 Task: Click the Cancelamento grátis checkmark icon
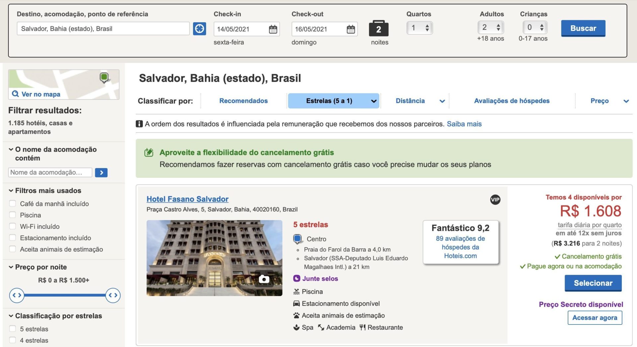click(x=557, y=257)
